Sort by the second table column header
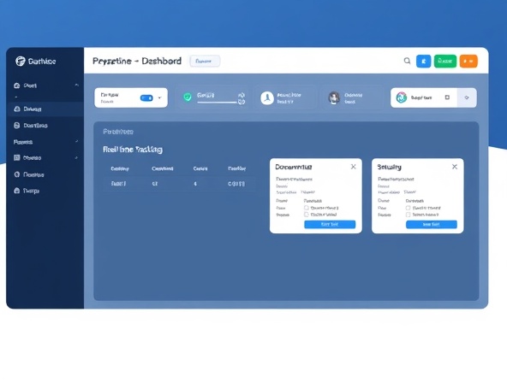 pyautogui.click(x=163, y=168)
